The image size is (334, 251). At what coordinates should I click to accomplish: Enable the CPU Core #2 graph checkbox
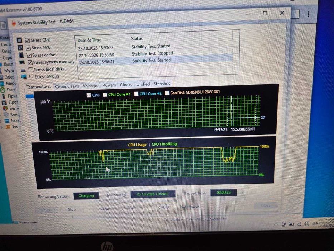point(136,94)
